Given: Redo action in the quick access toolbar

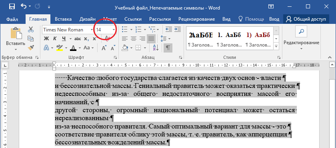Looking at the screenshot, I should click(37, 7).
